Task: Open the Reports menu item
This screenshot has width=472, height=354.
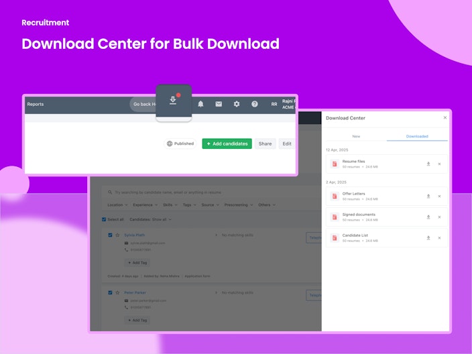Action: [x=36, y=104]
